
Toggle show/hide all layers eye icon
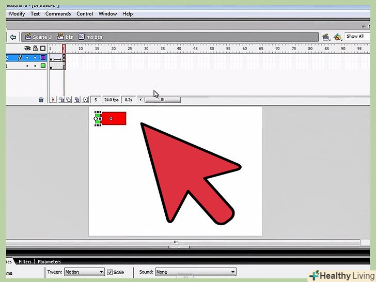[x=27, y=49]
